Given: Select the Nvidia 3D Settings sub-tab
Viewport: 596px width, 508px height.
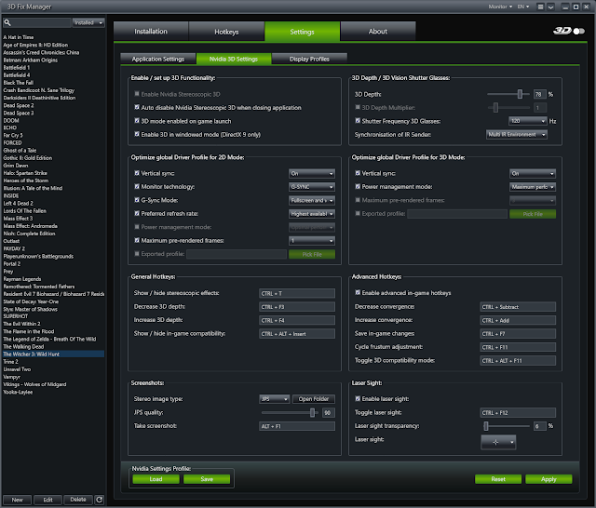Looking at the screenshot, I should 234,59.
